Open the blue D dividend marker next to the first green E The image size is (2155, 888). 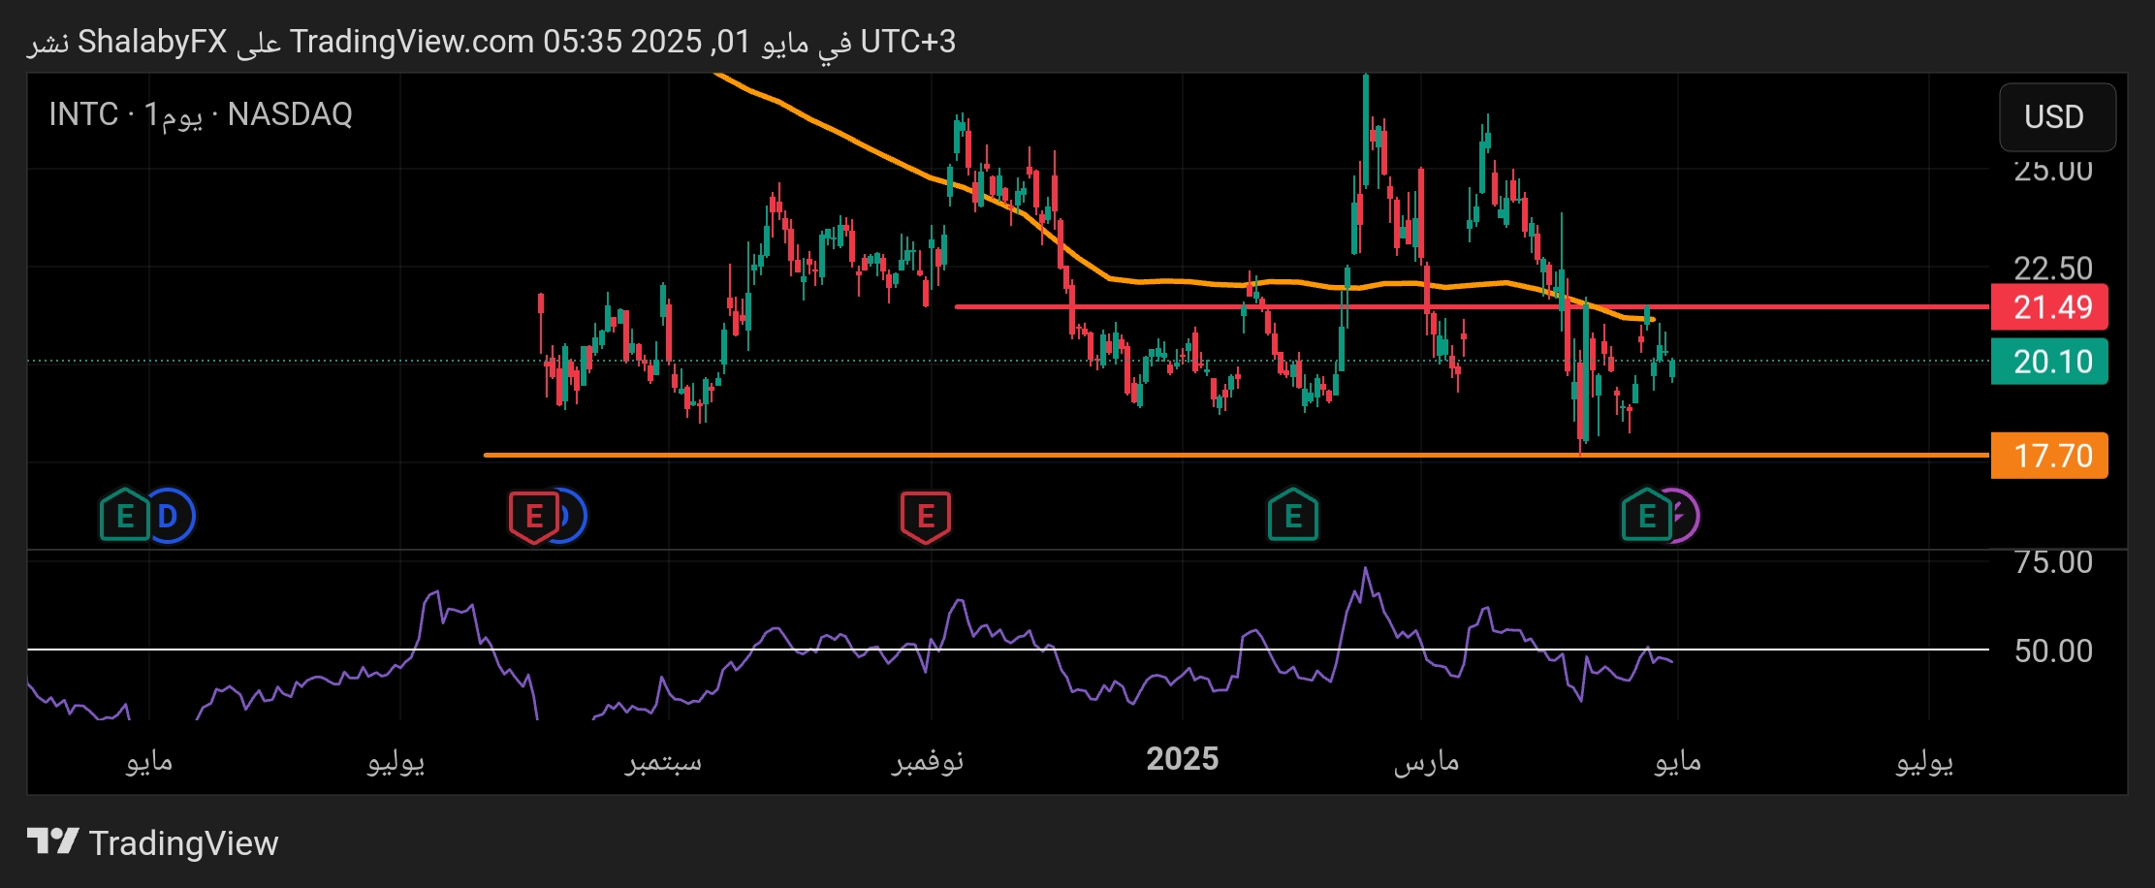coord(172,516)
